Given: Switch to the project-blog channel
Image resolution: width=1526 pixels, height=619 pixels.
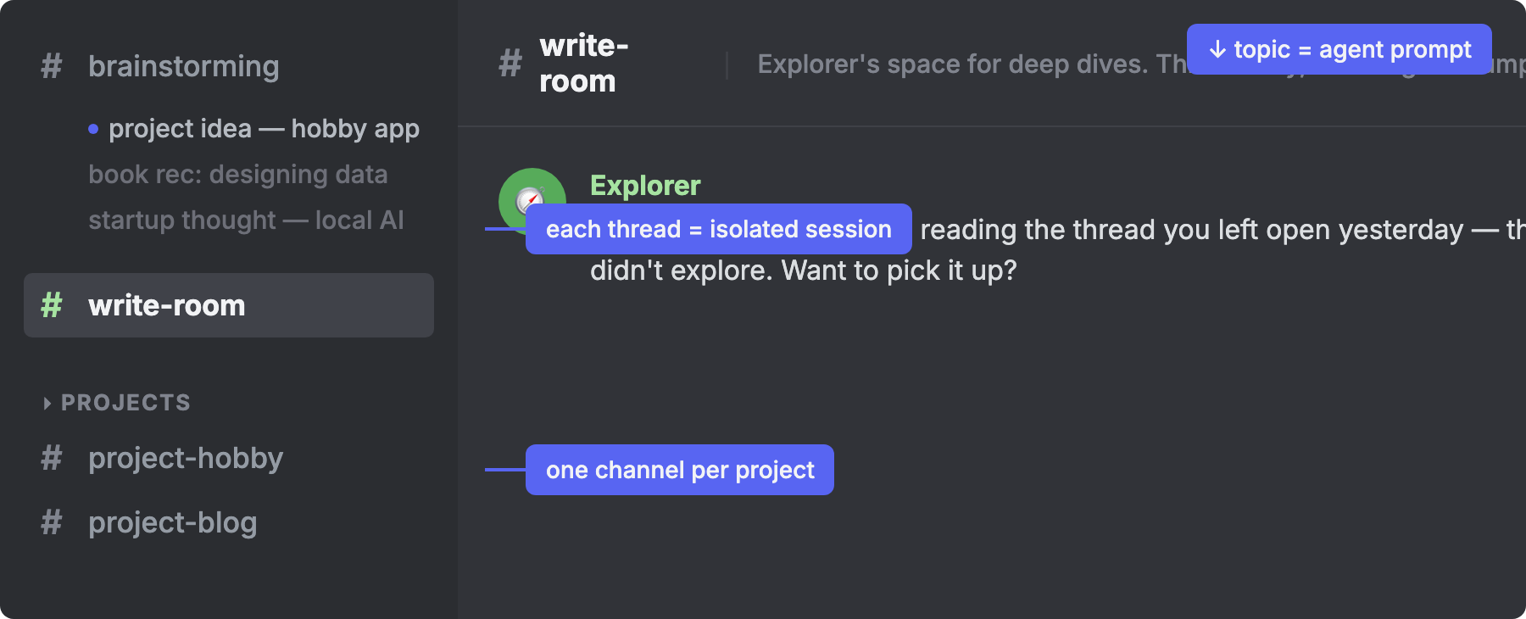Looking at the screenshot, I should coord(173,523).
